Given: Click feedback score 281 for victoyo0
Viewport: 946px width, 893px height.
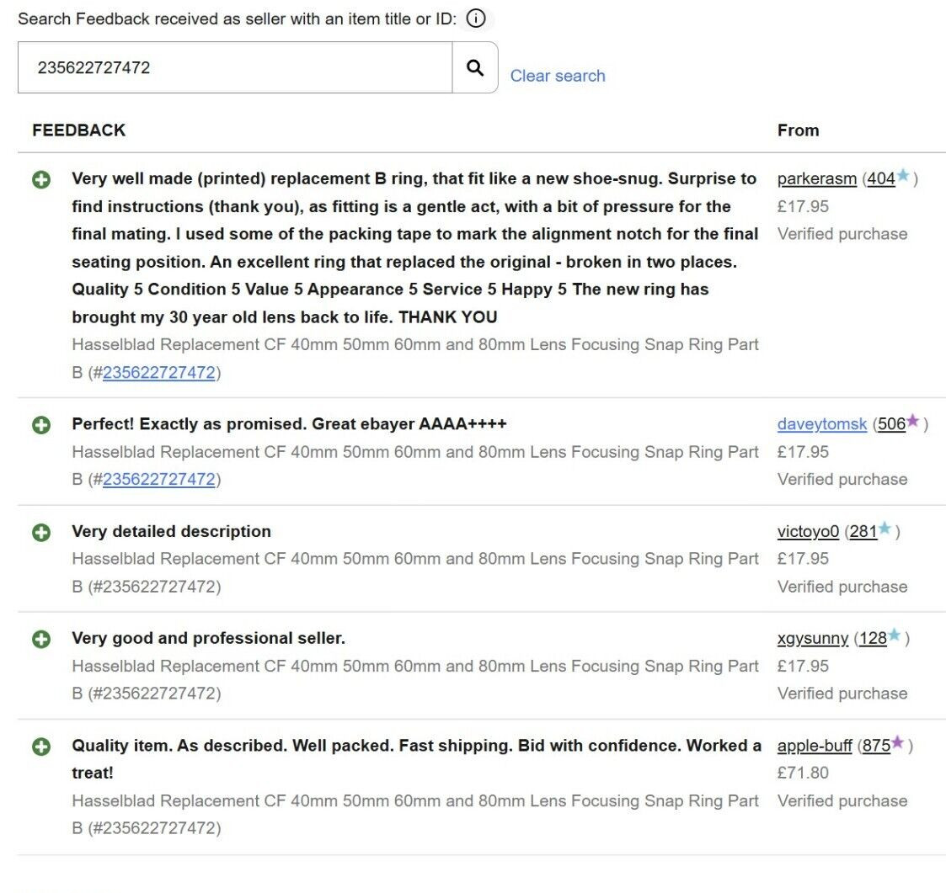Looking at the screenshot, I should [863, 531].
